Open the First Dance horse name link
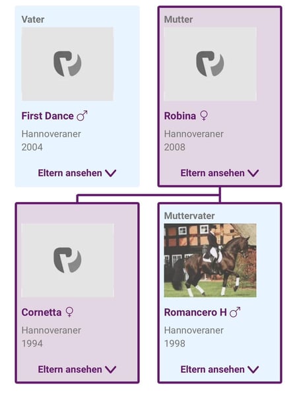This screenshot has height=396, width=297. pyautogui.click(x=48, y=116)
